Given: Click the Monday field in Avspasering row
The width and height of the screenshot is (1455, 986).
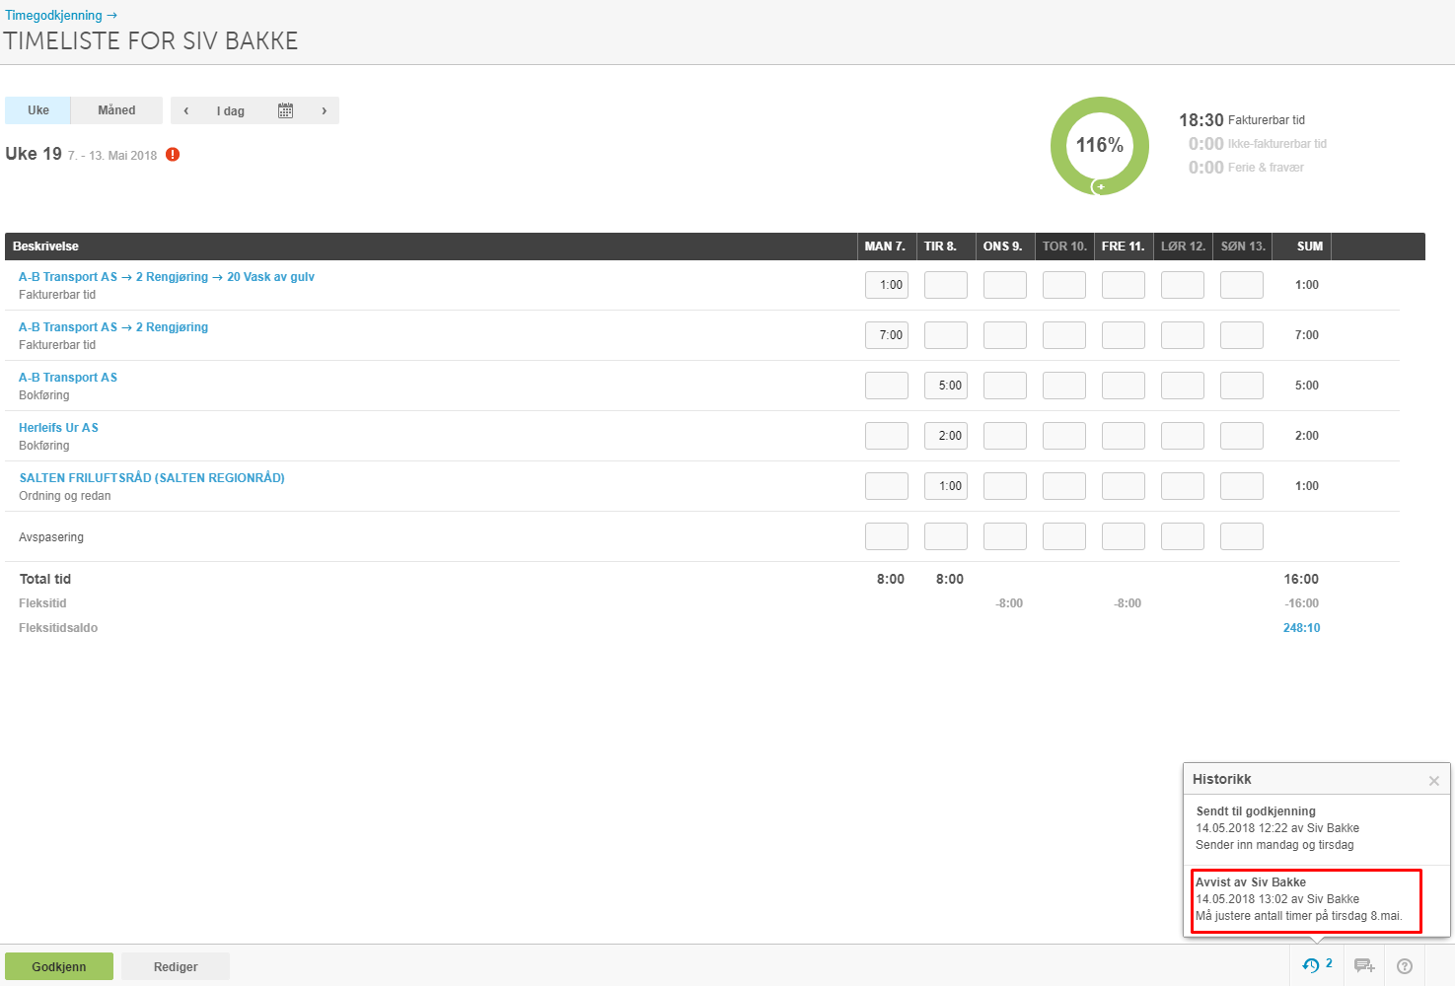Looking at the screenshot, I should [887, 536].
